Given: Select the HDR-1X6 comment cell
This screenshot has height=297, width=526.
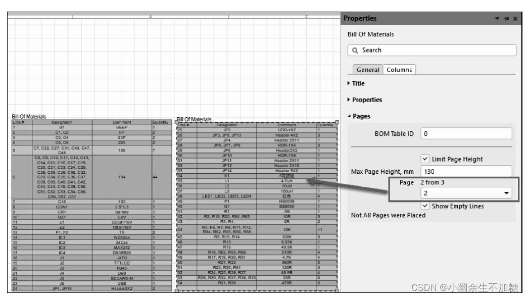Looking at the screenshot, I should (x=287, y=156).
